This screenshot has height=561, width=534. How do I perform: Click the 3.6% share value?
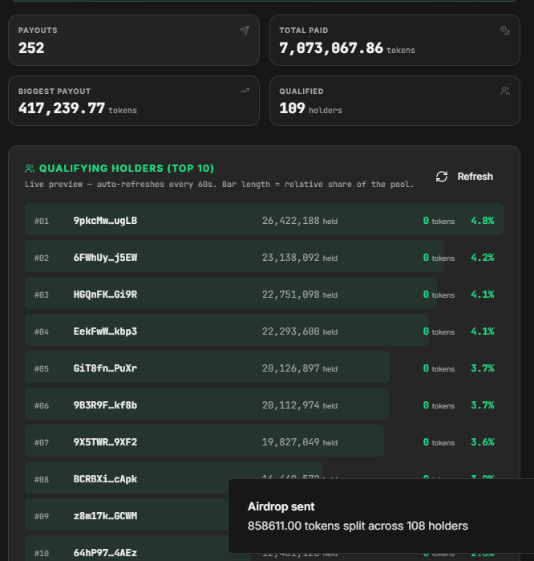pyautogui.click(x=483, y=442)
